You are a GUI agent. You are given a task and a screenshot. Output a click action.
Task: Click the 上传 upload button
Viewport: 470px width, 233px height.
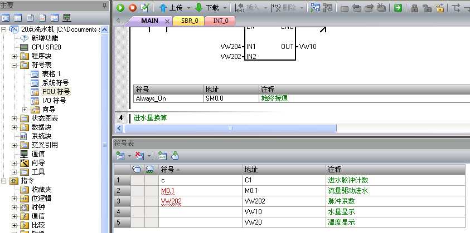click(171, 8)
